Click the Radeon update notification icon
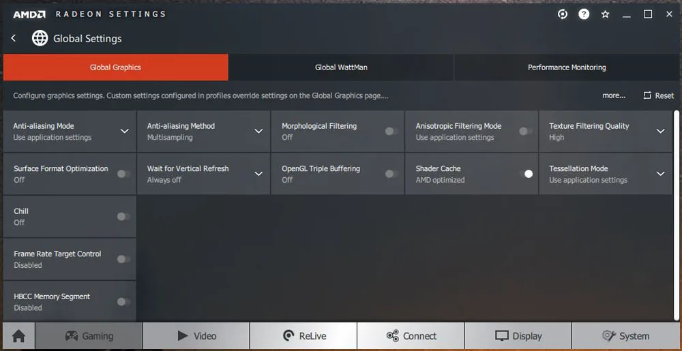682x351 pixels. (x=563, y=14)
